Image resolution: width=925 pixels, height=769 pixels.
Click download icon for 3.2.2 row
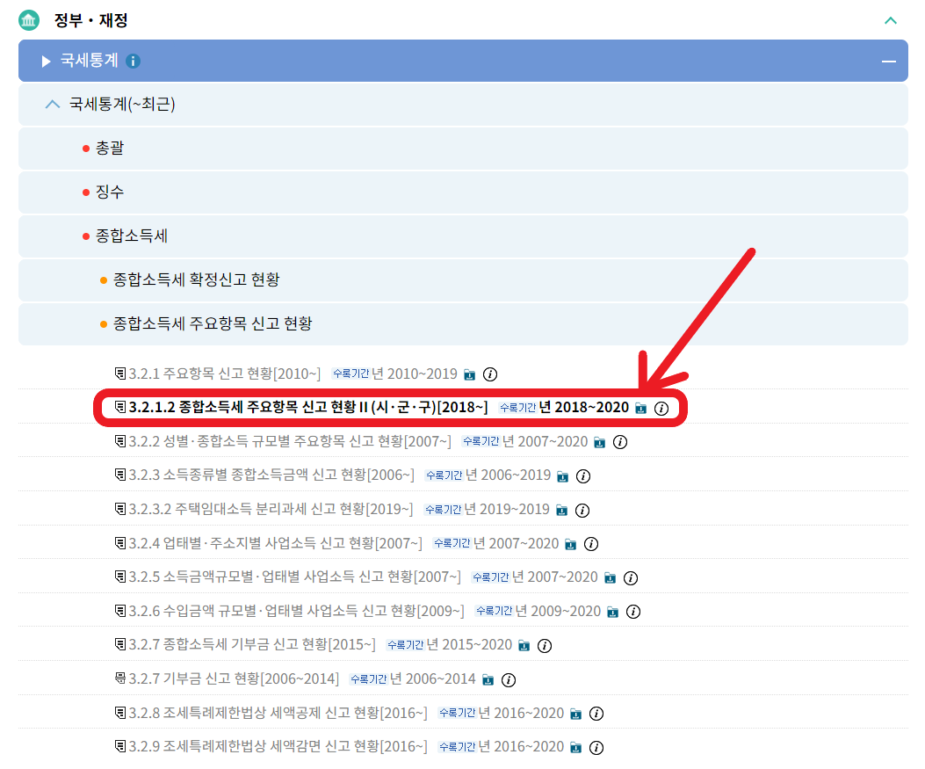click(x=599, y=443)
